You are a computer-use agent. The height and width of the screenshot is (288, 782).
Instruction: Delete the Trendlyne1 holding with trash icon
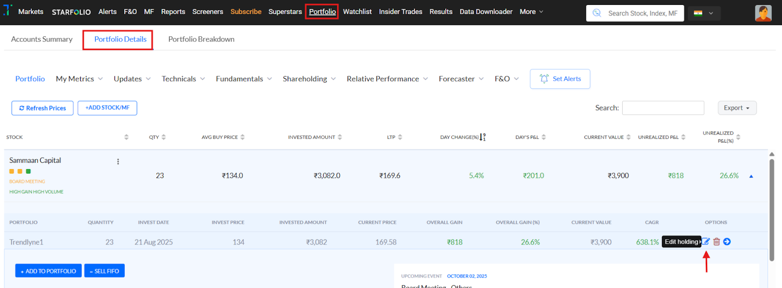tap(717, 242)
